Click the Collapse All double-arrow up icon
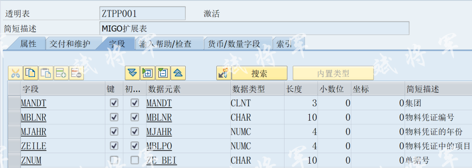The height and width of the screenshot is (168, 472). (178, 73)
